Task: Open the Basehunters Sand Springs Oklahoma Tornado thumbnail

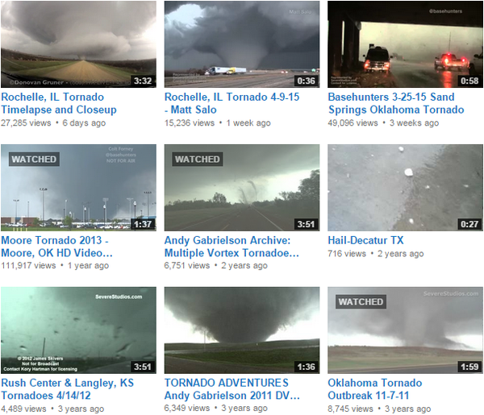Action: coord(405,44)
